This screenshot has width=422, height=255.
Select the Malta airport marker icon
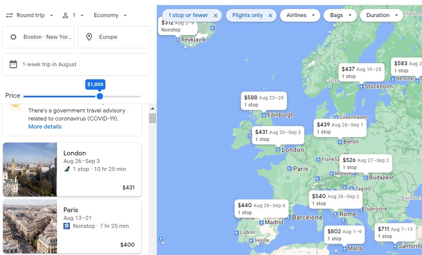point(344,249)
